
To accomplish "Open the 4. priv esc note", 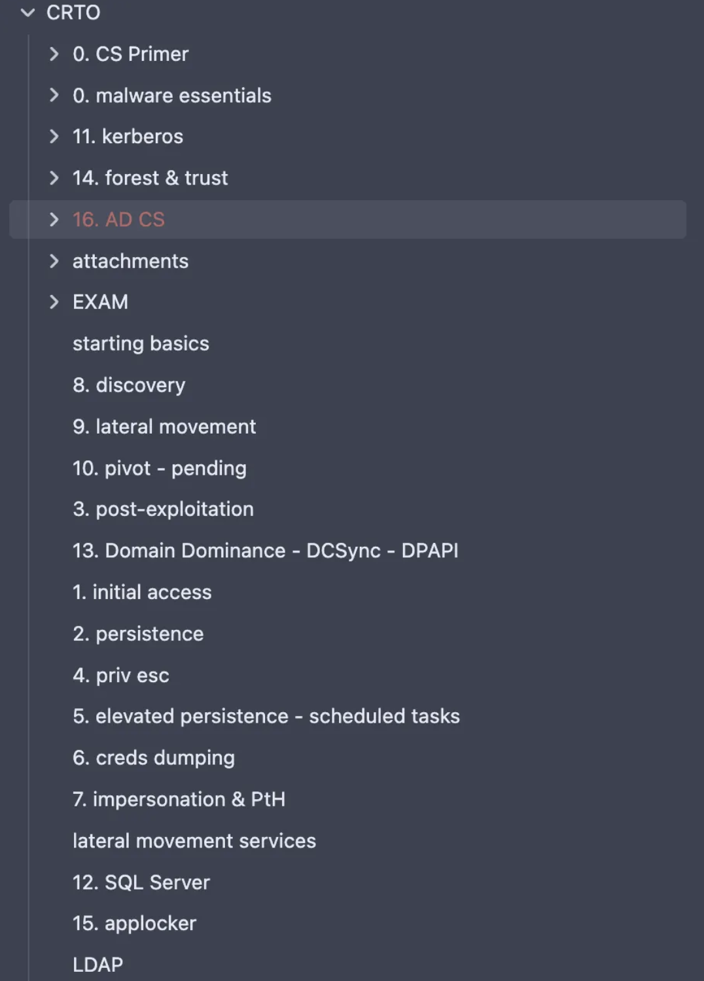I will [x=121, y=675].
